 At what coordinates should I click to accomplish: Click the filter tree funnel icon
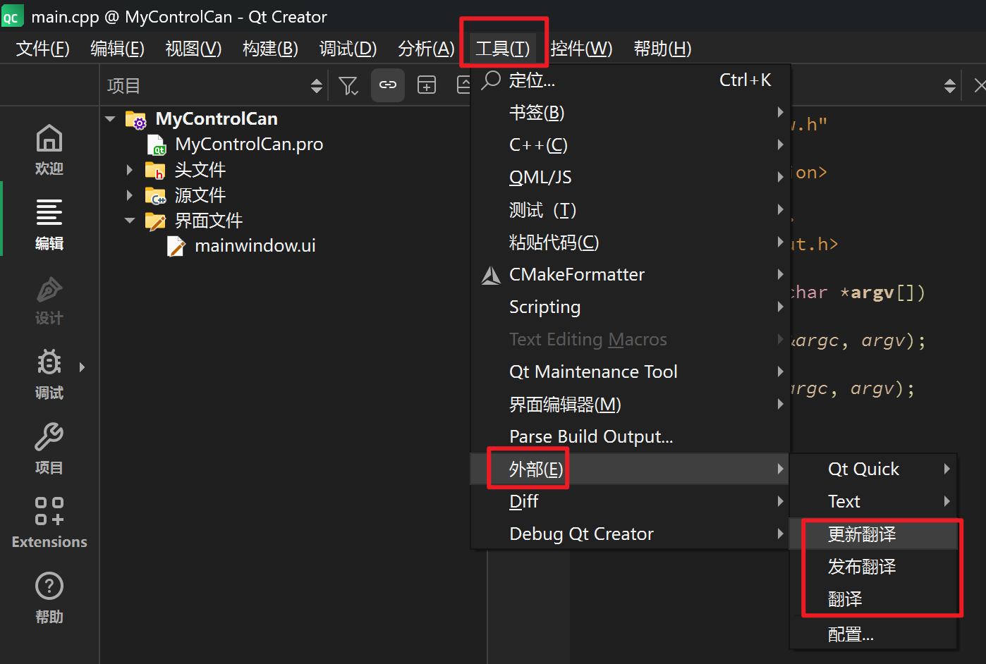(348, 85)
